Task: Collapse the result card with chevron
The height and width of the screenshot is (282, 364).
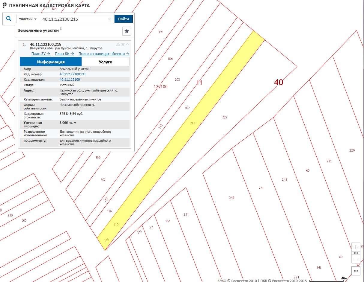Action: 128,44
